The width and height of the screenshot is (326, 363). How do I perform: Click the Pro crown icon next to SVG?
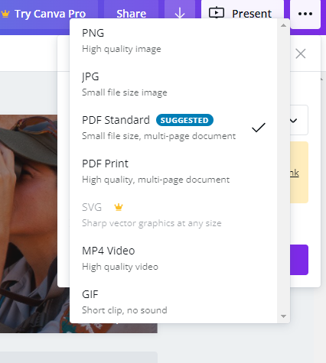click(x=119, y=207)
